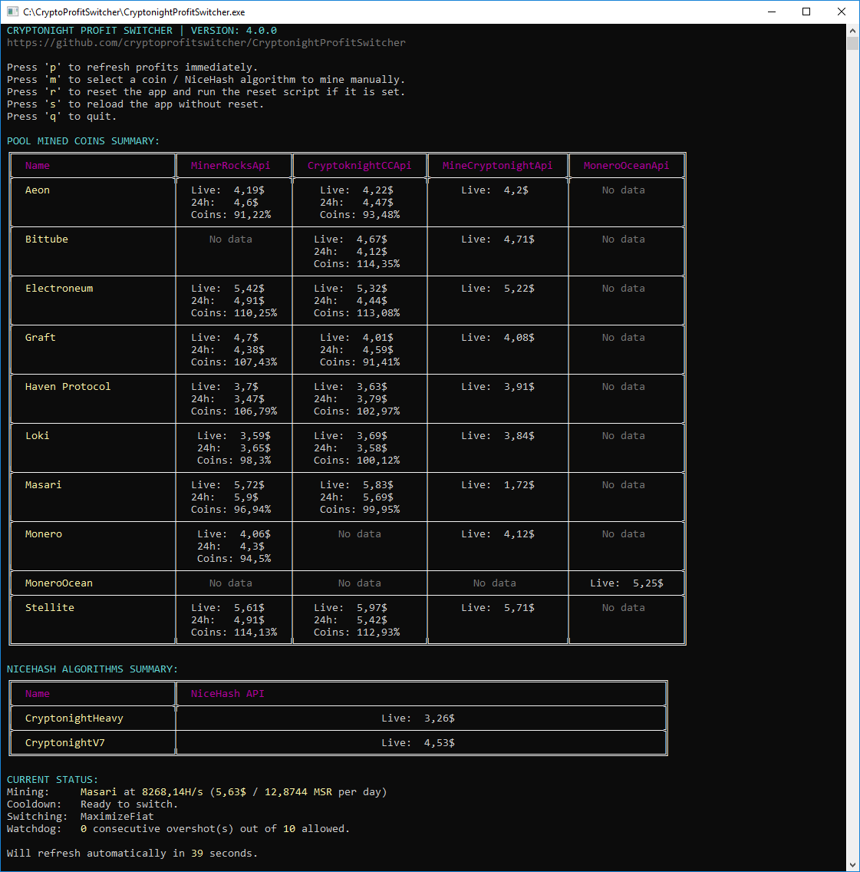Screen dimensions: 860x872
Task: Click the 'POOL MINED COINS SUMMARY:' heading
Action: (84, 140)
